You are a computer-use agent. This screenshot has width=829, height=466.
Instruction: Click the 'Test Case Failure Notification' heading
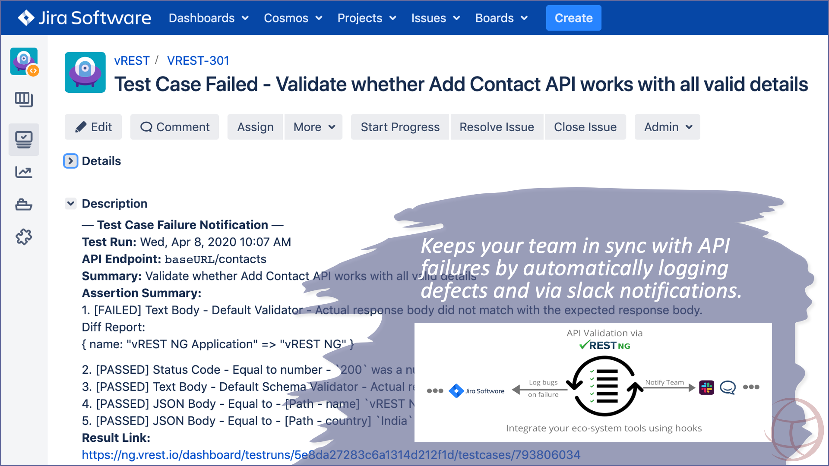click(183, 225)
